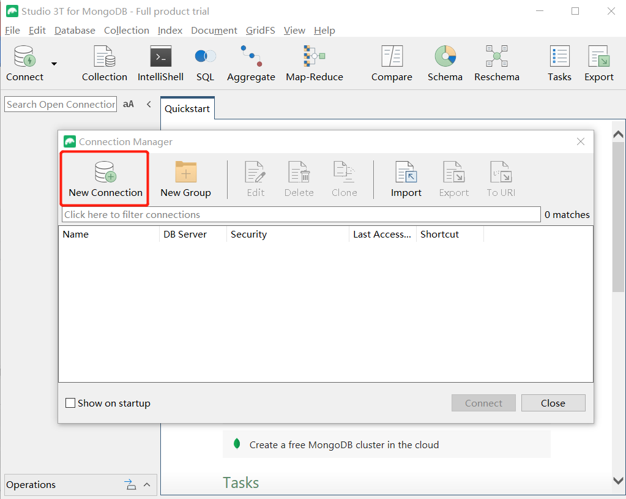Open the Edit menu
Image resolution: width=626 pixels, height=499 pixels.
pyautogui.click(x=37, y=31)
